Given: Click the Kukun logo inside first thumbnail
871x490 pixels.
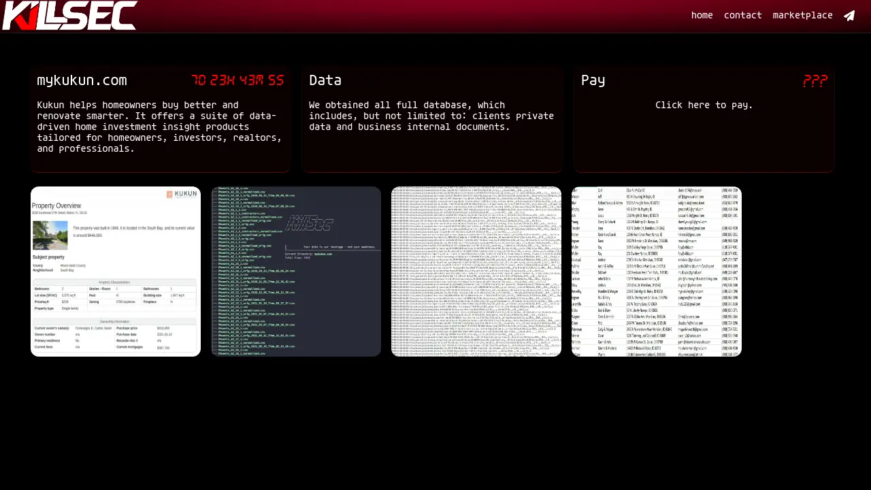Looking at the screenshot, I should tap(182, 194).
